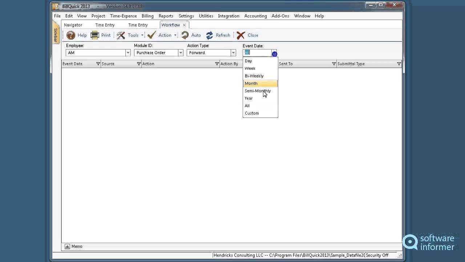
Task: Open the Add-Ons menu
Action: 280,16
